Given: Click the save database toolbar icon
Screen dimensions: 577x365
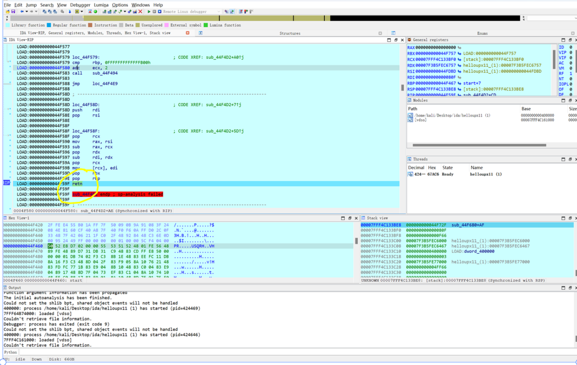Looking at the screenshot, I should (13, 11).
